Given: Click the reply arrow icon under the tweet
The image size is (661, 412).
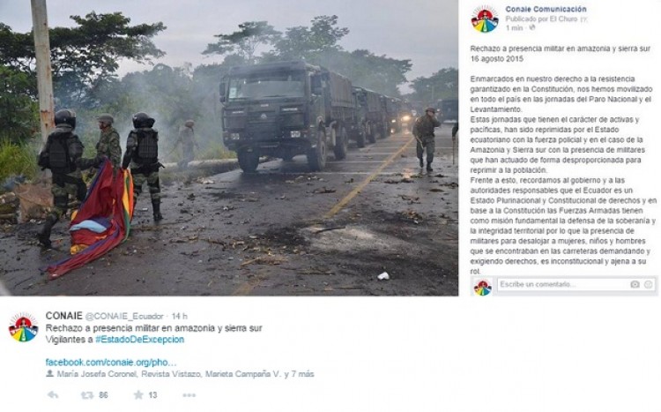Looking at the screenshot, I should [x=53, y=395].
